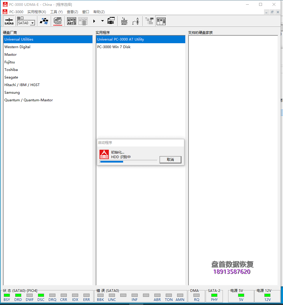Viewport: 283px width, 305px height.
Task: Click the INF error indicator
Action: click(x=134, y=295)
